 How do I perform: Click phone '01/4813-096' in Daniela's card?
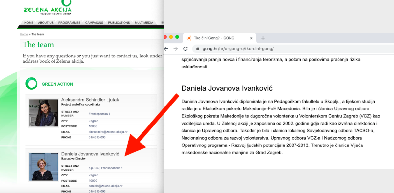[x=97, y=191]
